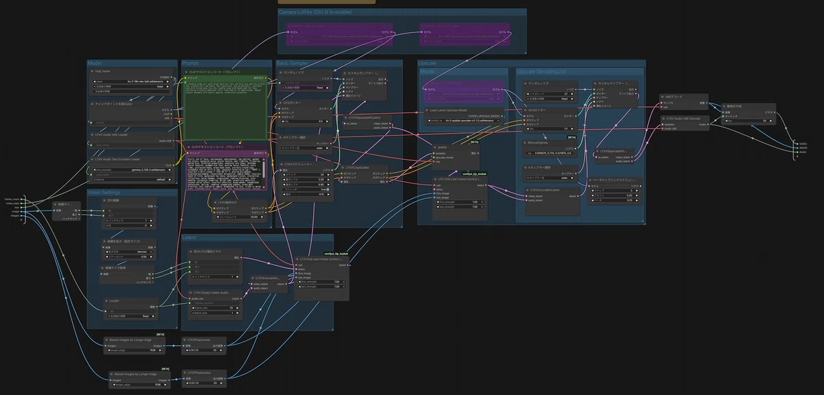This screenshot has width=824, height=395.
Task: Collapse Basic Sampler ランダムノイズ node dot
Action: 280,72
